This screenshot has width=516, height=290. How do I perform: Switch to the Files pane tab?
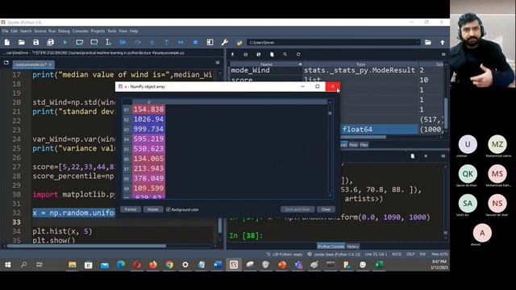(x=364, y=145)
